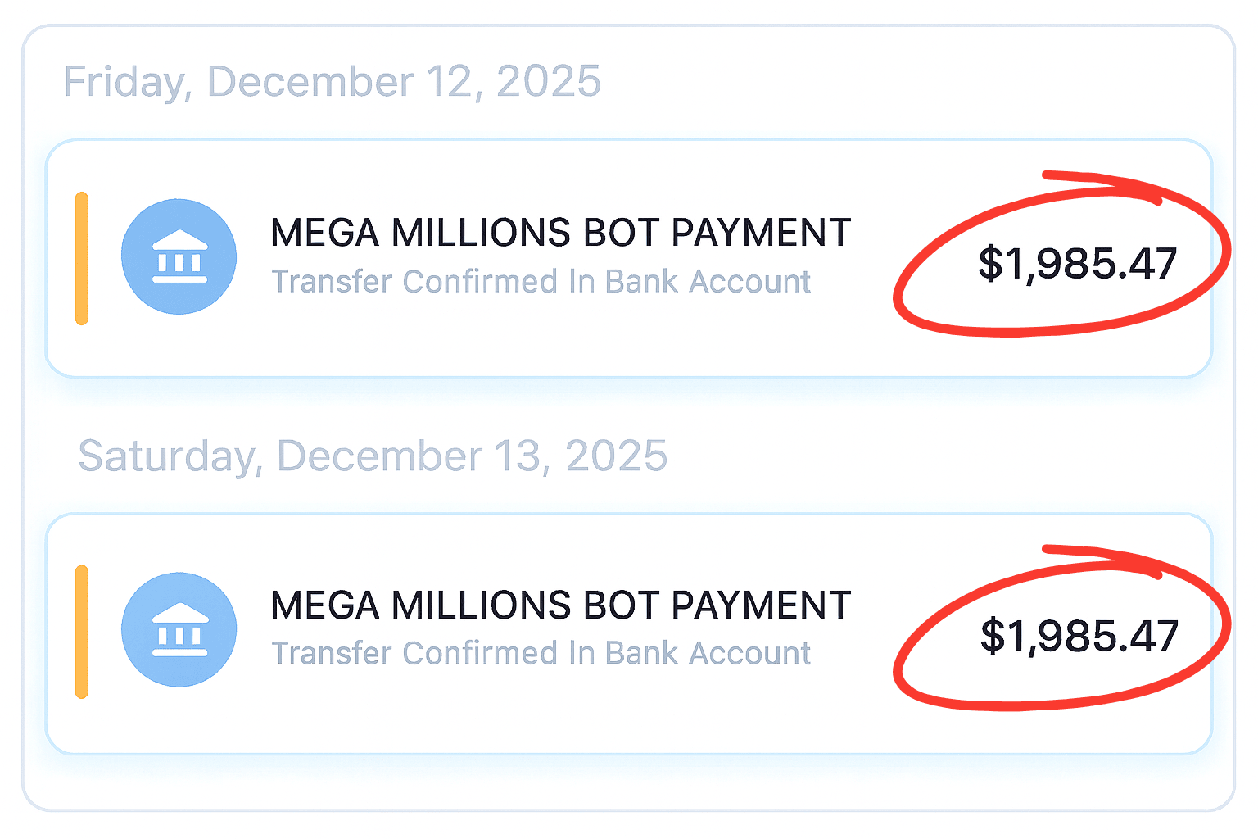1258x839 pixels.
Task: Select Friday's "Transfer Confirmed In Bank Account" subtitle
Action: (541, 282)
